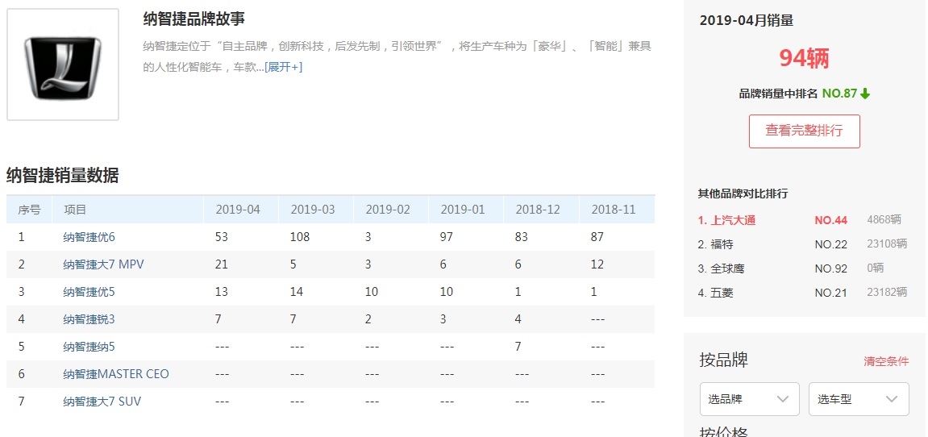Open the 纳智捷大7 MPV link
The image size is (928, 437).
tap(103, 264)
